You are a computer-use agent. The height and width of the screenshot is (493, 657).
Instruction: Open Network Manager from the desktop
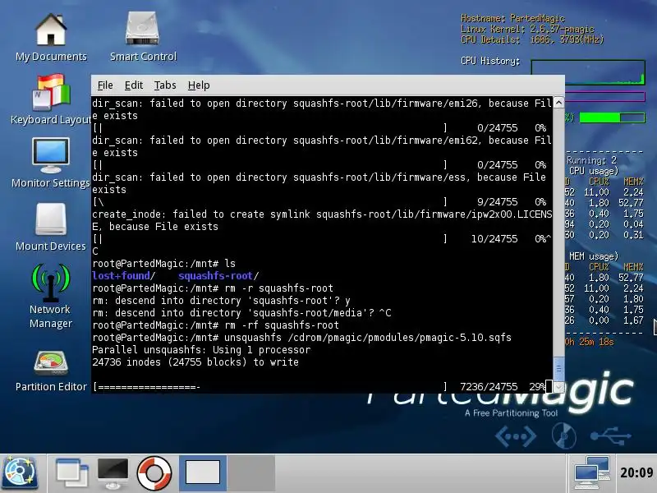click(x=51, y=296)
